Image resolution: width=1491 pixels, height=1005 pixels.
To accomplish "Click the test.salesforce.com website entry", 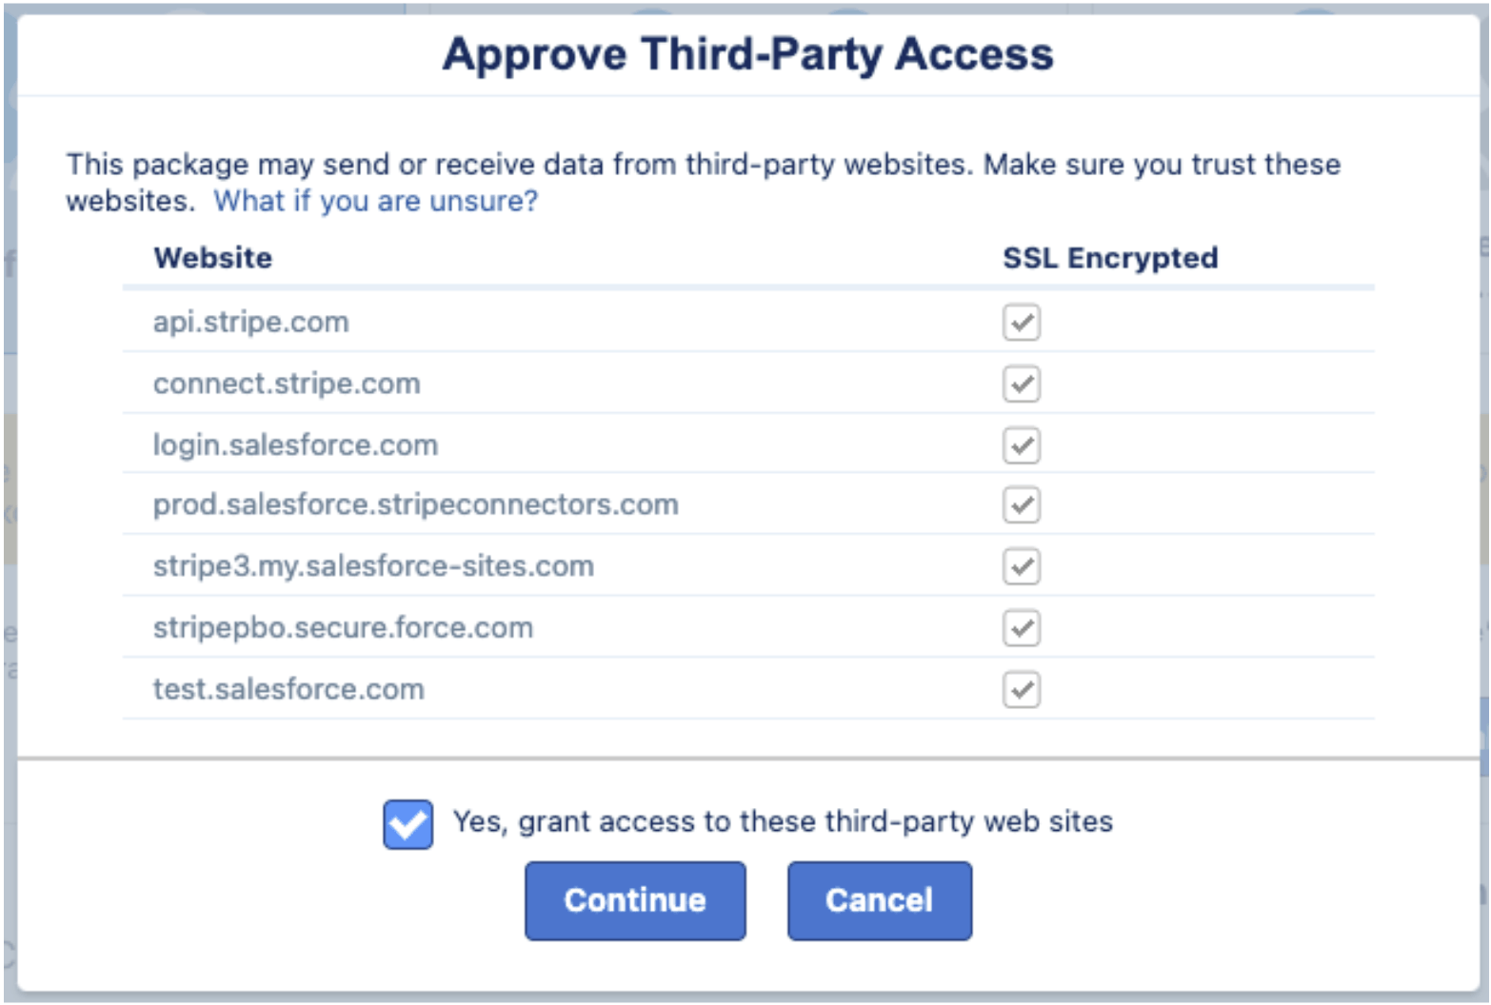I will click(288, 689).
